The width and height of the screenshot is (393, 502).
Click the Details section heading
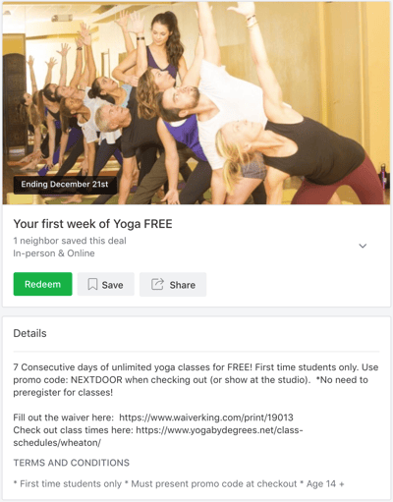pos(29,333)
